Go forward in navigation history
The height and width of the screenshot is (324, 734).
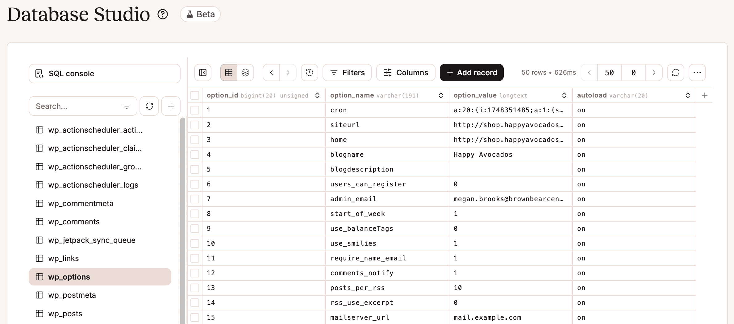(x=288, y=73)
